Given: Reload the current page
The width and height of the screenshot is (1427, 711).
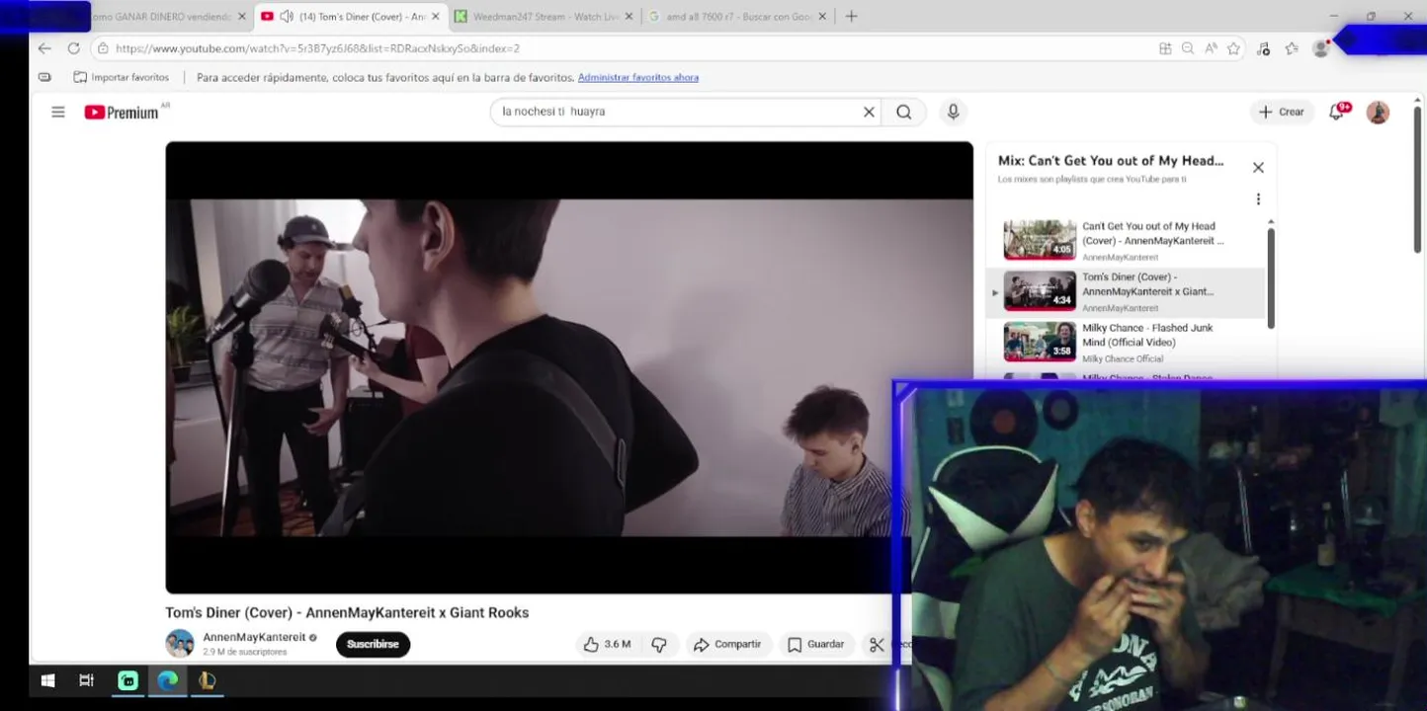Looking at the screenshot, I should click(73, 48).
